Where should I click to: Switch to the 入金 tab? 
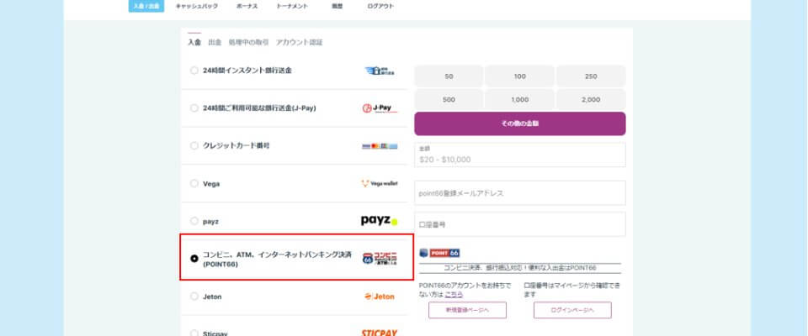194,42
